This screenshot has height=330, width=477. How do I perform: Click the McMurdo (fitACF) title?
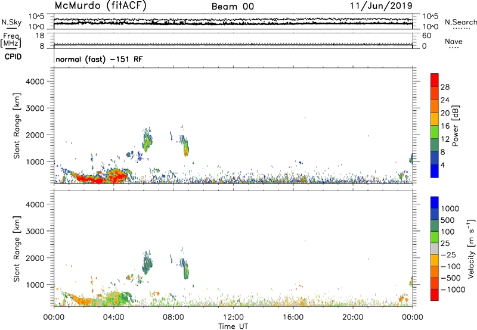click(100, 6)
